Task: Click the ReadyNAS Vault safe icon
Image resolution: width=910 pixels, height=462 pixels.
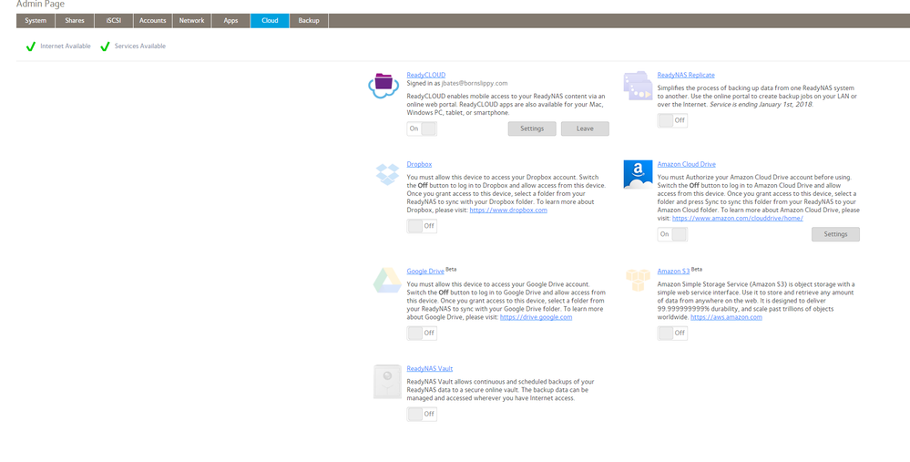Action: [387, 381]
